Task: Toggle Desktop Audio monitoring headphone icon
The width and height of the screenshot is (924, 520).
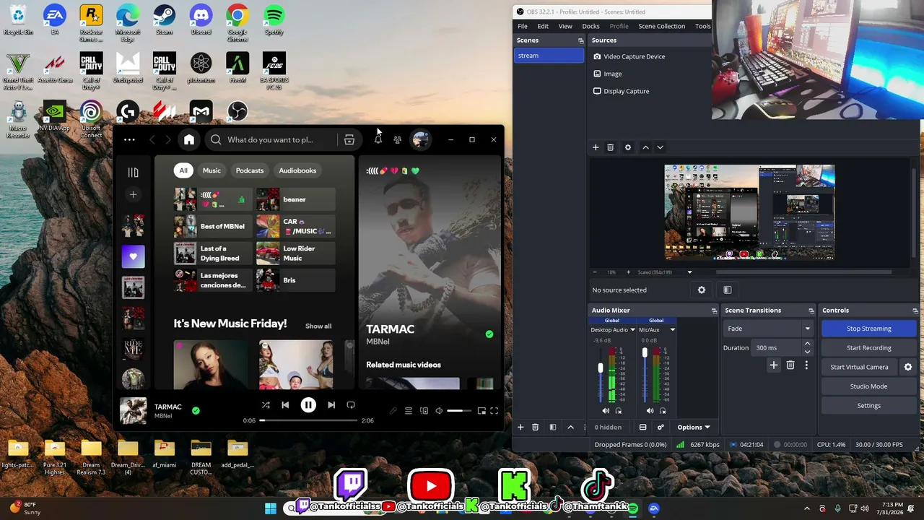Action: coord(619,411)
